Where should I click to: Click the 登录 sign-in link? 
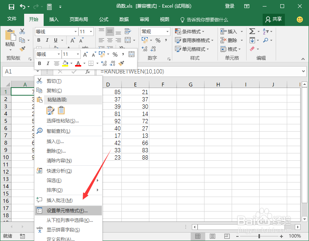(230, 6)
